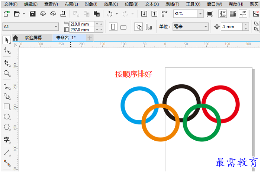Viewport: 261px width, 174px height.
Task: Select Portrait page orientation
Action: pos(113,27)
